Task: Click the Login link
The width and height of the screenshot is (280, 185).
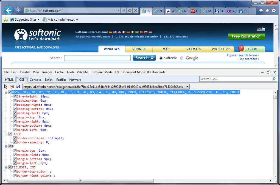Action: click(x=261, y=29)
